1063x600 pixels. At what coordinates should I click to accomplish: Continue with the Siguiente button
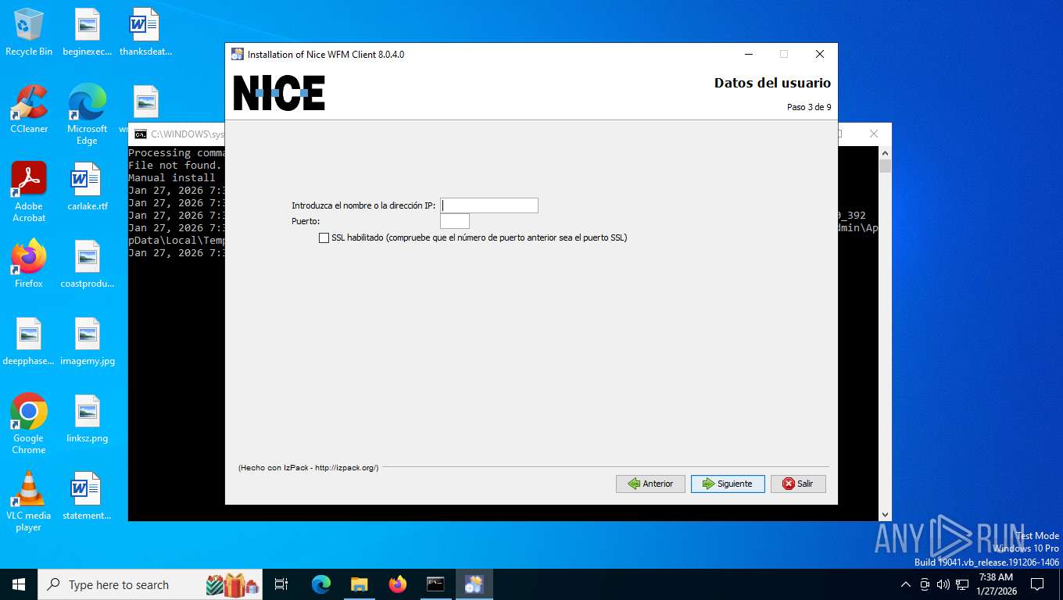point(728,484)
